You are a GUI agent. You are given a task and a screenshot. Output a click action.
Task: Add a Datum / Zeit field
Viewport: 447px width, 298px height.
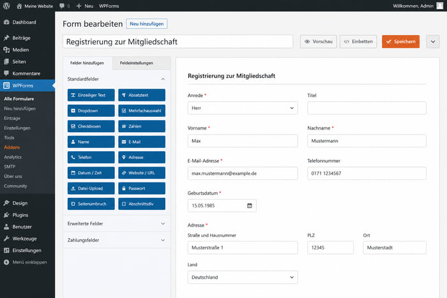pos(91,173)
